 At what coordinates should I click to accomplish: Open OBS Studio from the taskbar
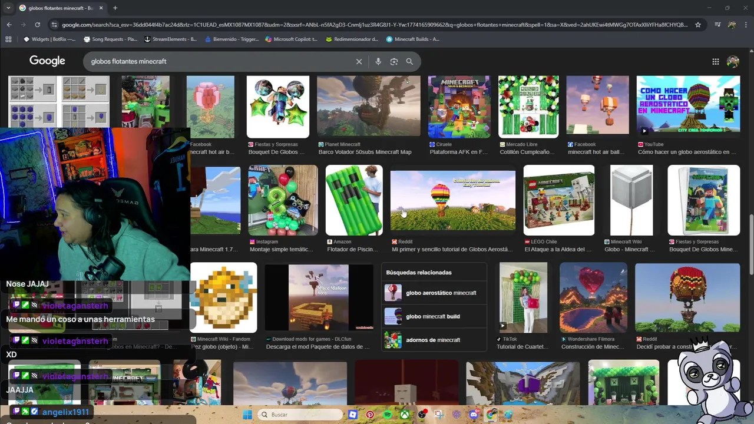coord(422,415)
